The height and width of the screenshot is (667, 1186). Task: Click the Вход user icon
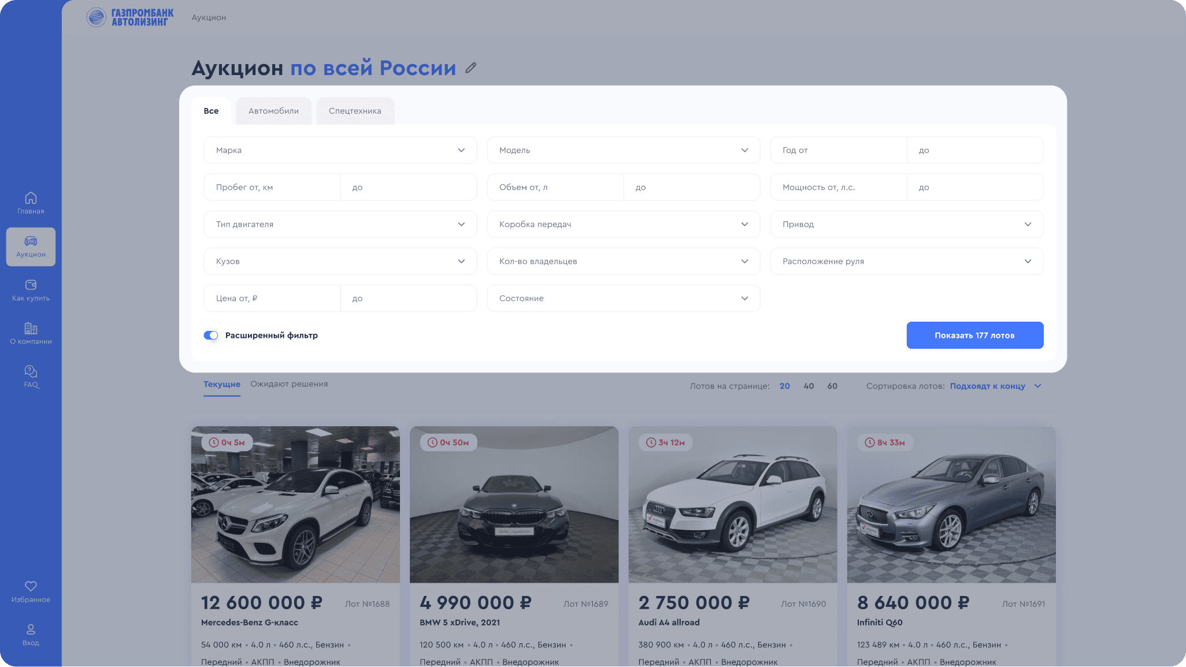click(x=31, y=629)
